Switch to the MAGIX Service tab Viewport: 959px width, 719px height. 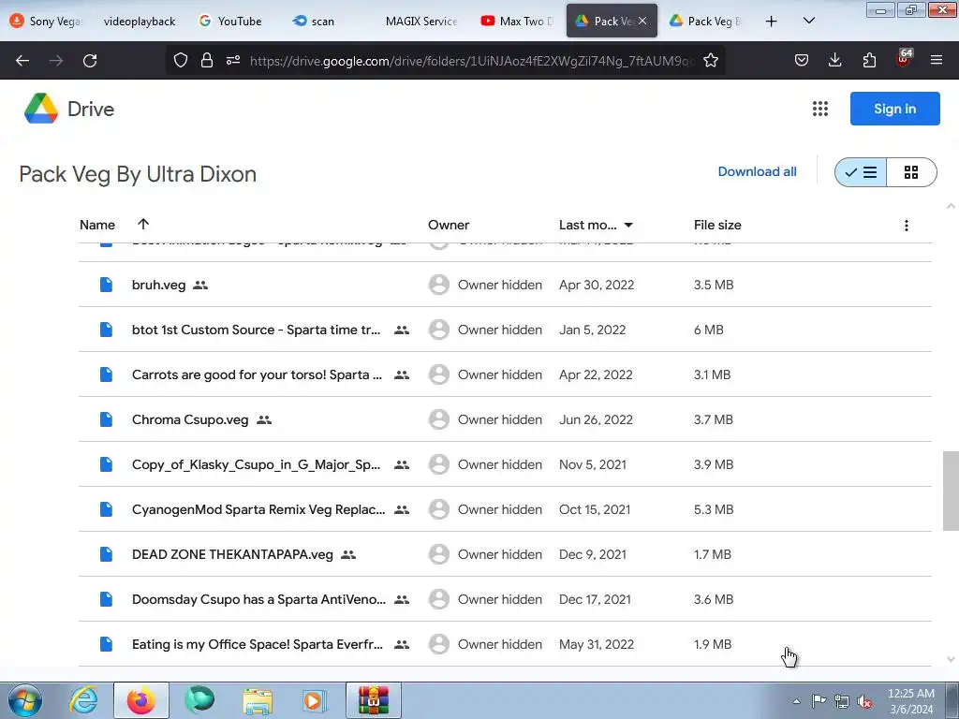[421, 22]
